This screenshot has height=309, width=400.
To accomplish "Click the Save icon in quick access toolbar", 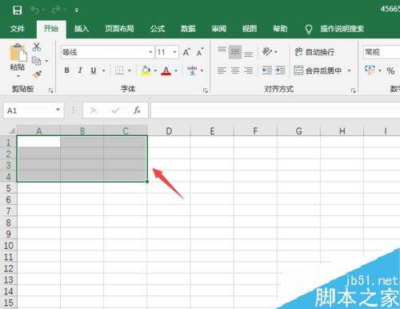I will coord(18,10).
